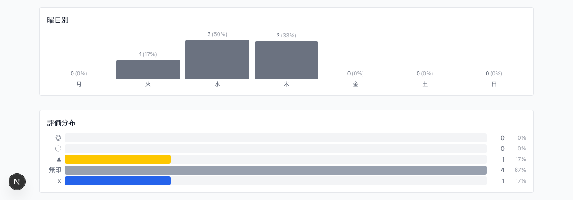This screenshot has height=200, width=573.
Task: Click the 曜日別 section heading
Action: pyautogui.click(x=58, y=20)
